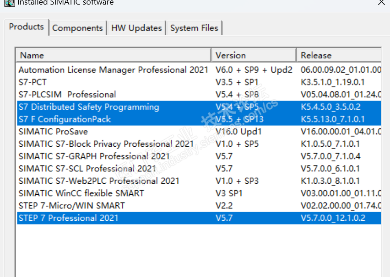The image size is (390, 277).
Task: Sort list by the Name column header
Action: 114,55
